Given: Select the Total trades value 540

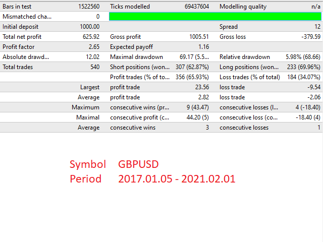Looking at the screenshot, I should pos(95,67).
